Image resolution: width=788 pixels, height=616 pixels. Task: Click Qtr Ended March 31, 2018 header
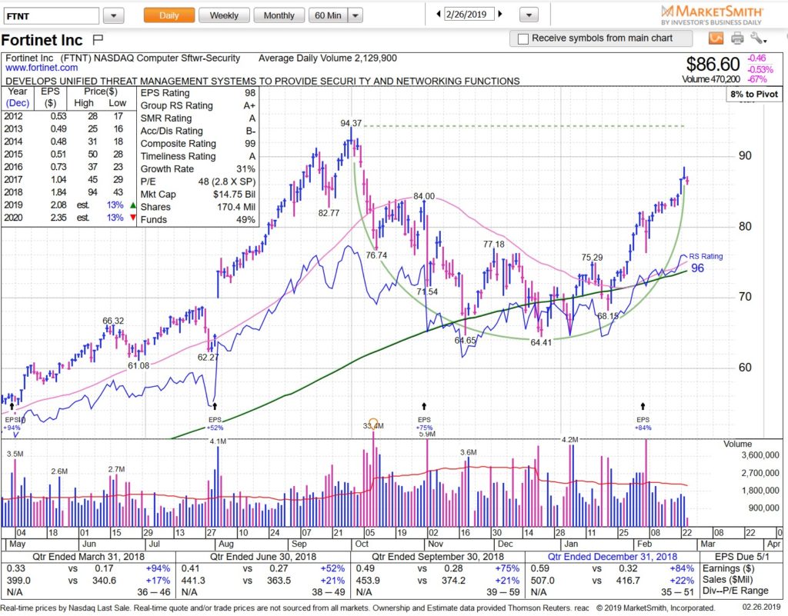point(88,557)
